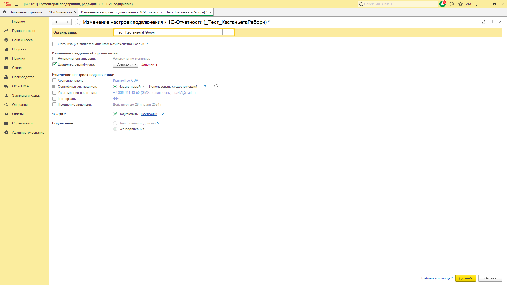Open Операции section

20,105
